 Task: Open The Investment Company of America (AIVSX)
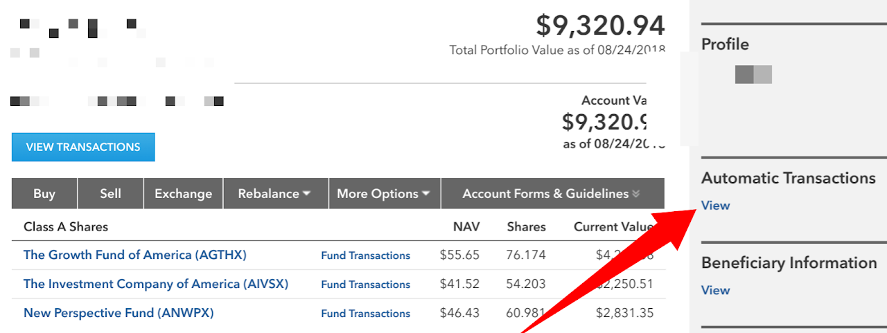[156, 284]
